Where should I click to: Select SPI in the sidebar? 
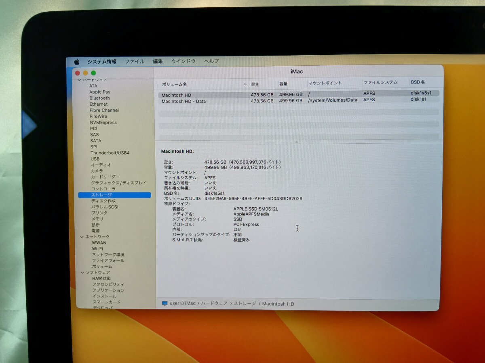pos(94,147)
